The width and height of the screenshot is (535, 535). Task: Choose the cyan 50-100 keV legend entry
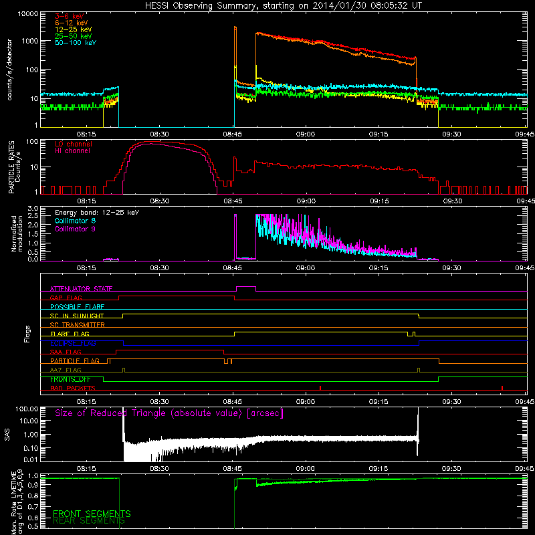point(76,43)
